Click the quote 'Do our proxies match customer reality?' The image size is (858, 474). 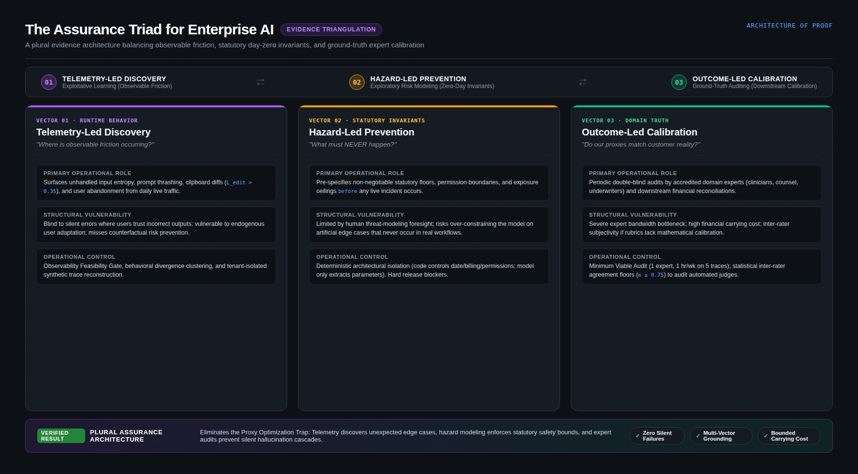coord(641,145)
